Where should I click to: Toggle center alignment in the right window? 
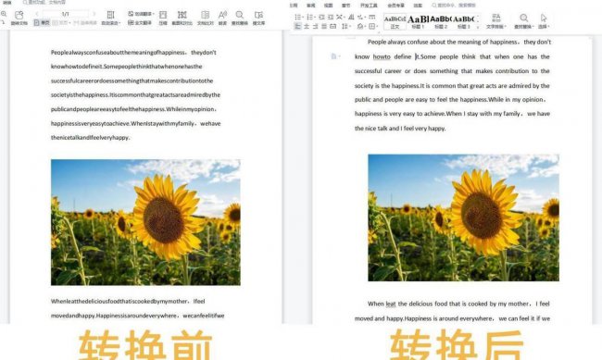point(307,26)
